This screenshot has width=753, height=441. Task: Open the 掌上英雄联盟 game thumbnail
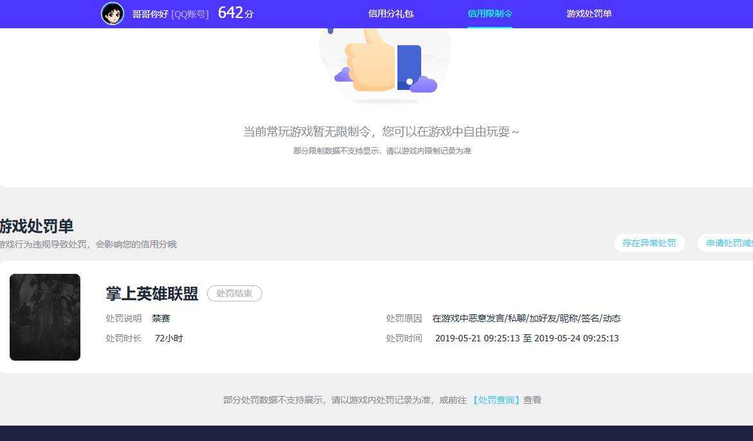point(45,317)
